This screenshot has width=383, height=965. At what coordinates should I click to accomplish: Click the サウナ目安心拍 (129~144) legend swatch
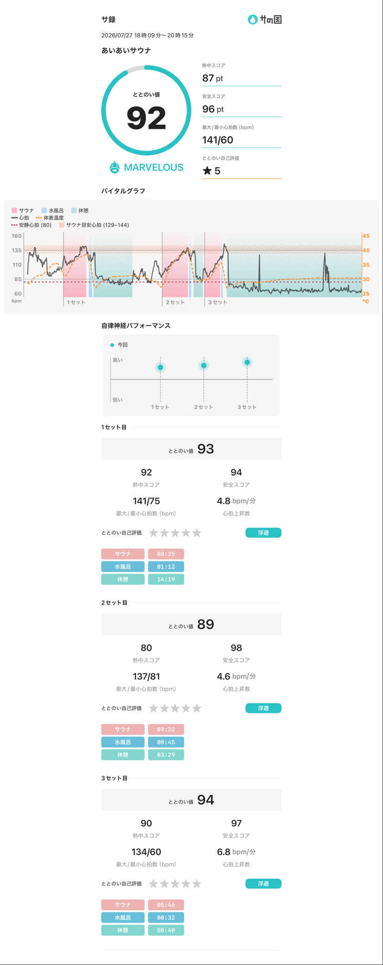[62, 225]
